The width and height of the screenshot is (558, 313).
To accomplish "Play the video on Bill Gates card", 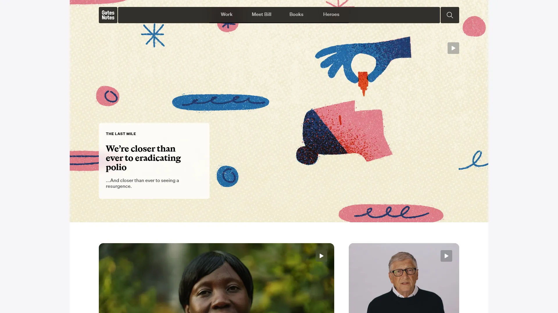I will pos(446,256).
